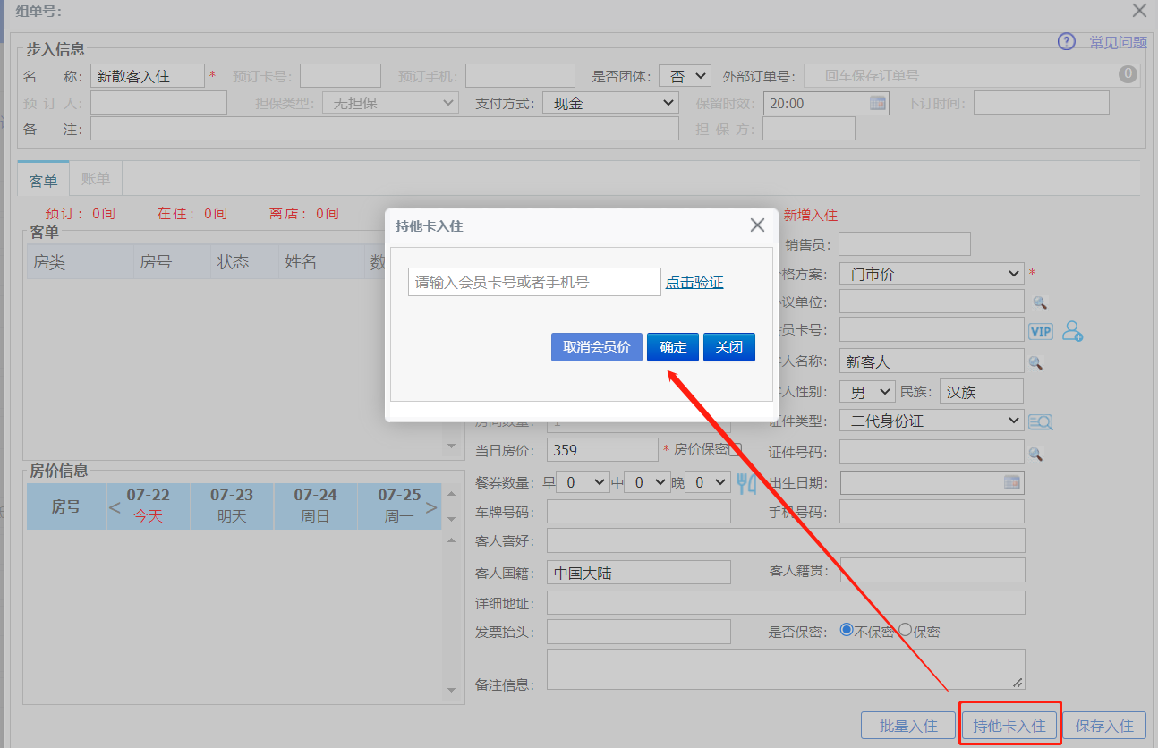Click the meal voucher fork-knife icon
The width and height of the screenshot is (1158, 748).
pos(746,483)
